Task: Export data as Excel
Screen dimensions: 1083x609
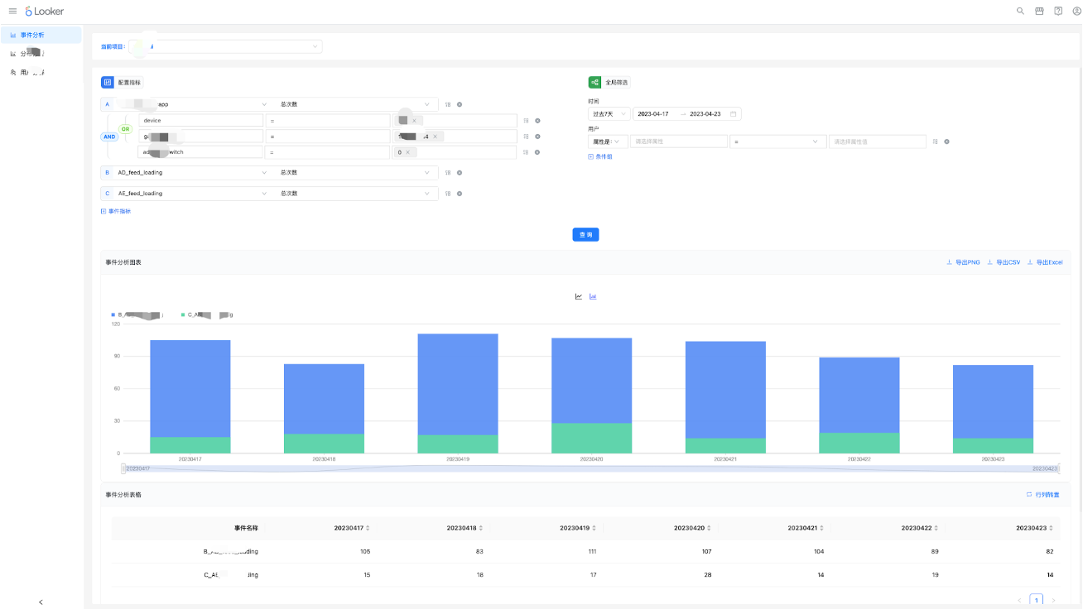Action: click(x=1045, y=262)
